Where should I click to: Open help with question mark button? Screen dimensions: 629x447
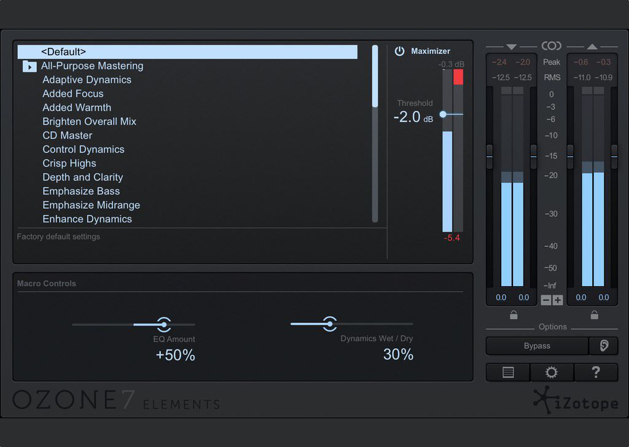click(596, 373)
